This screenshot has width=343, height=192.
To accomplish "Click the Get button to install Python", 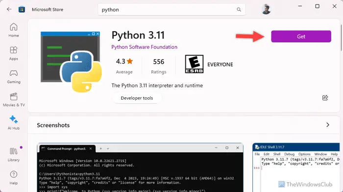I will (301, 37).
